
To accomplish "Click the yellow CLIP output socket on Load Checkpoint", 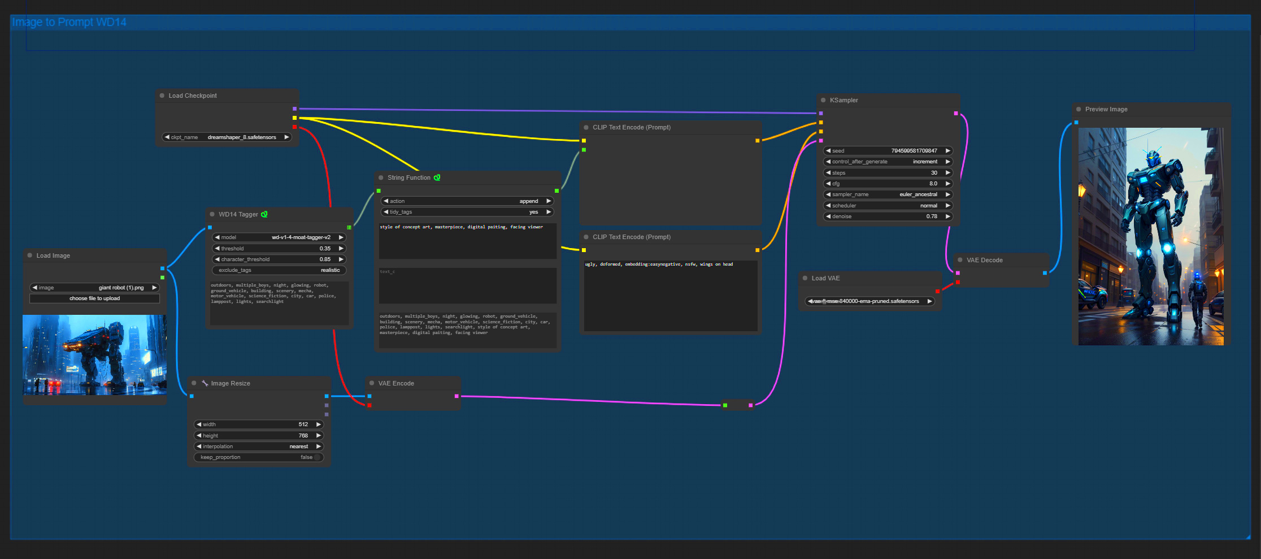I will 294,118.
